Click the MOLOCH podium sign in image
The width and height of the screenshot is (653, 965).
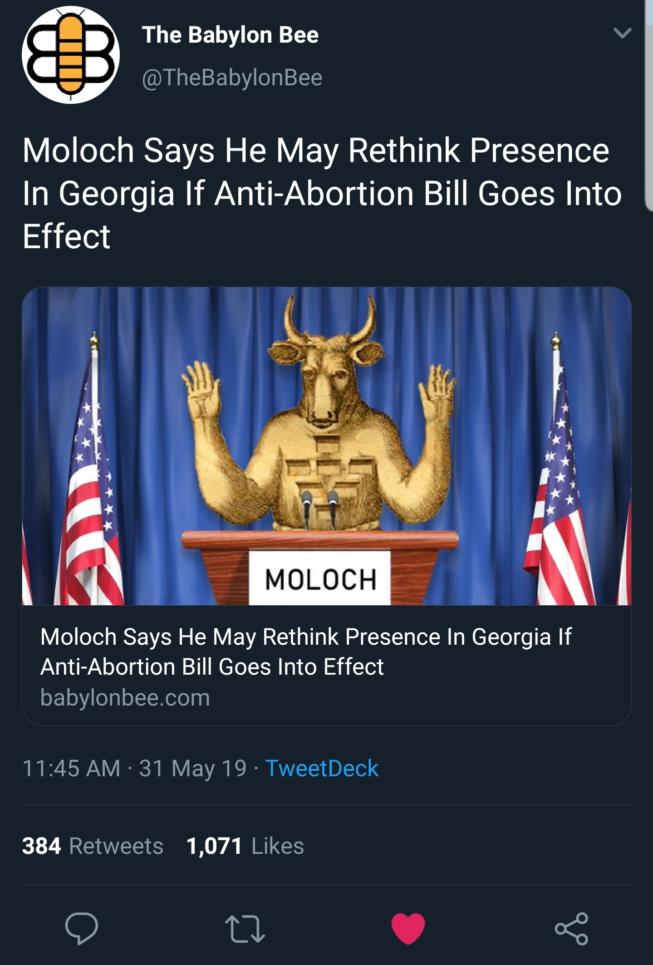(x=320, y=579)
